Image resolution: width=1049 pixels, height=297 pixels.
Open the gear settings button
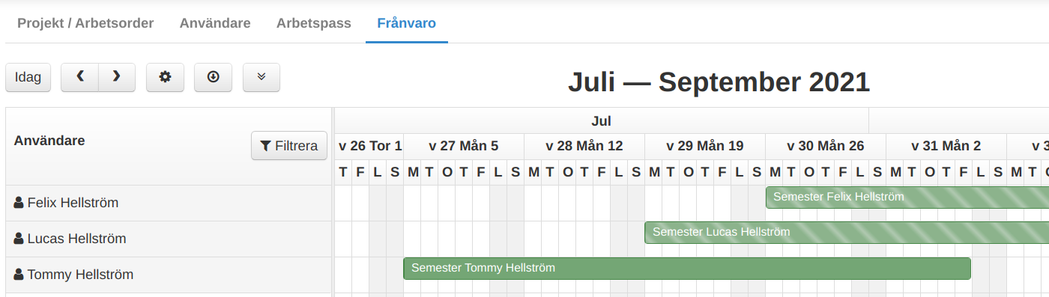[165, 77]
